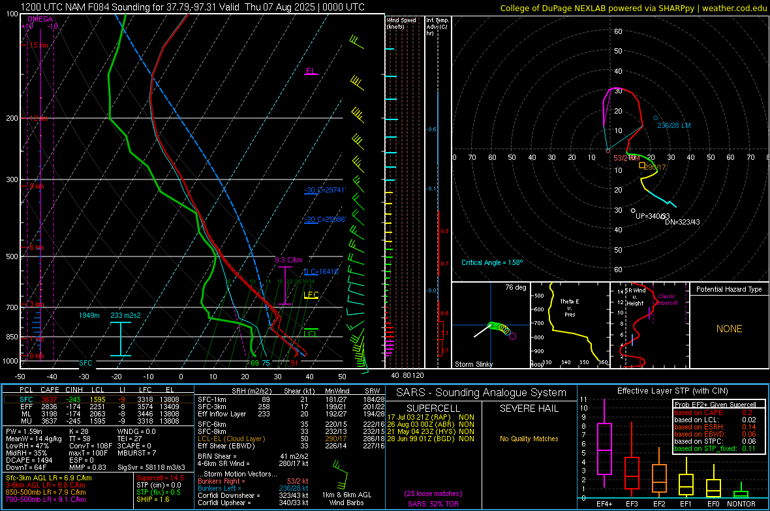Click the SARS: 52% TOR text
770x511 pixels.
pyautogui.click(x=433, y=504)
